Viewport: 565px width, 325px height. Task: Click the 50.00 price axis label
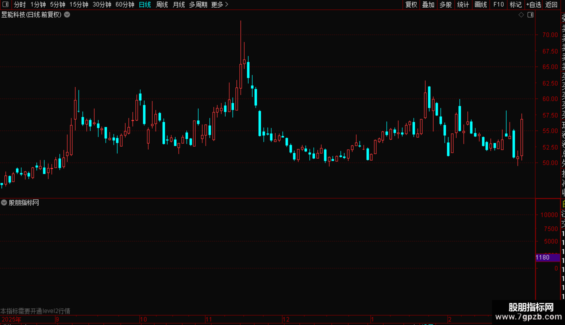(x=550, y=163)
